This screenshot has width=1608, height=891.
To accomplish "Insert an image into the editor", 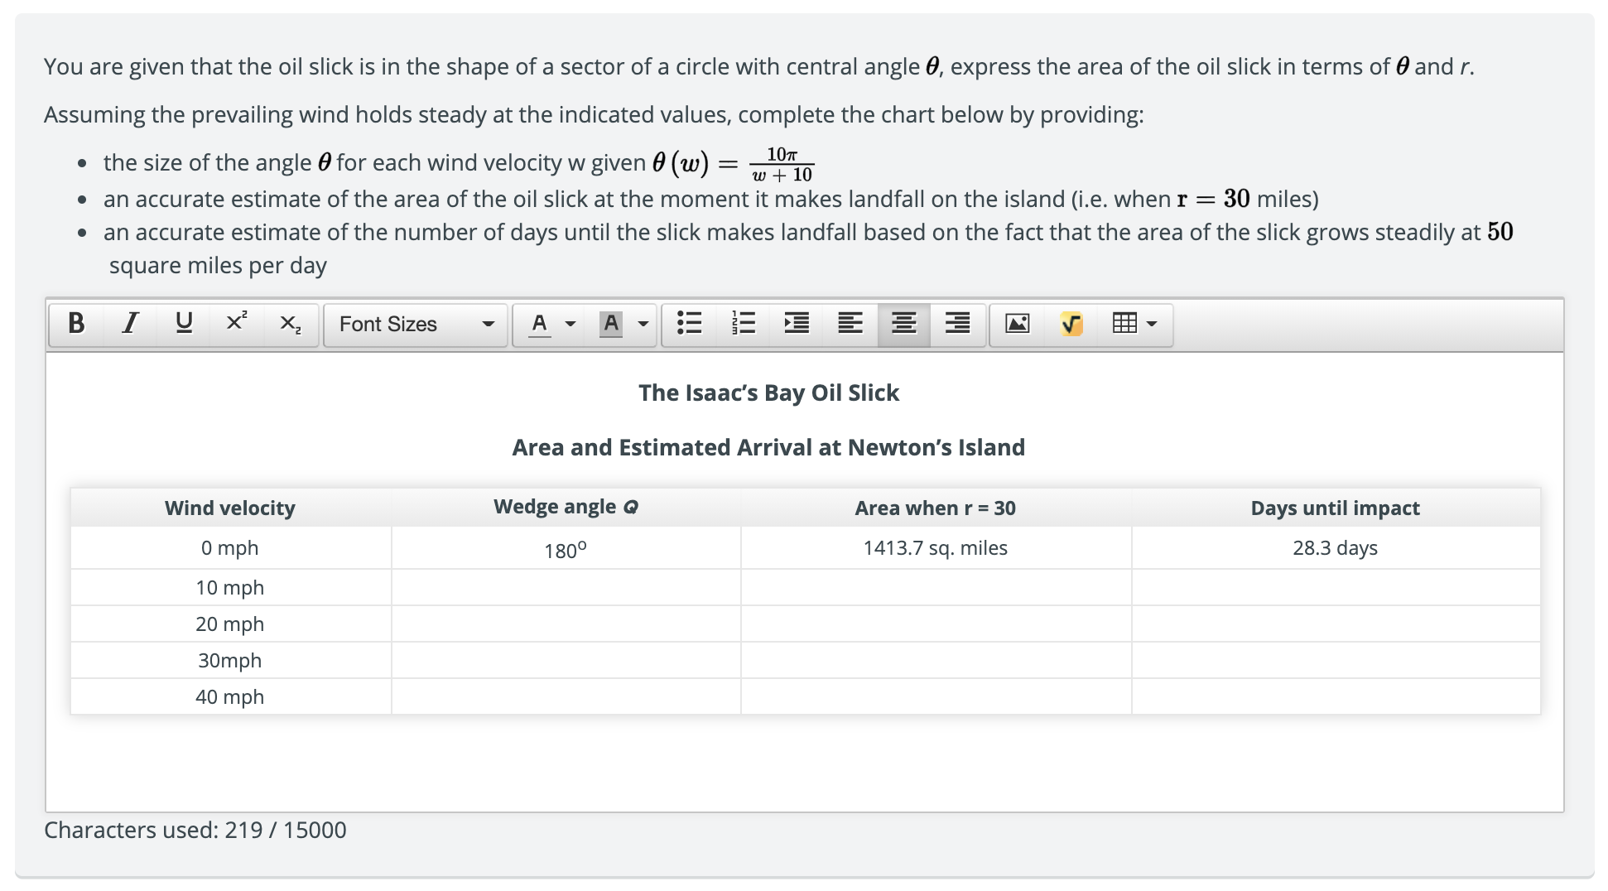I will 1017,324.
